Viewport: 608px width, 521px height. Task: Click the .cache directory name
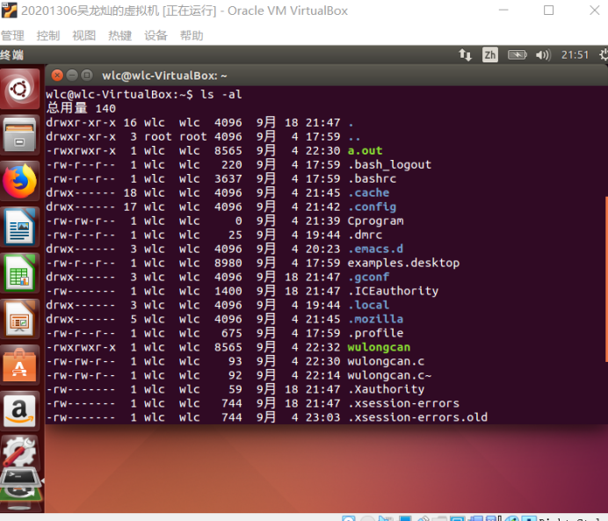(x=369, y=192)
